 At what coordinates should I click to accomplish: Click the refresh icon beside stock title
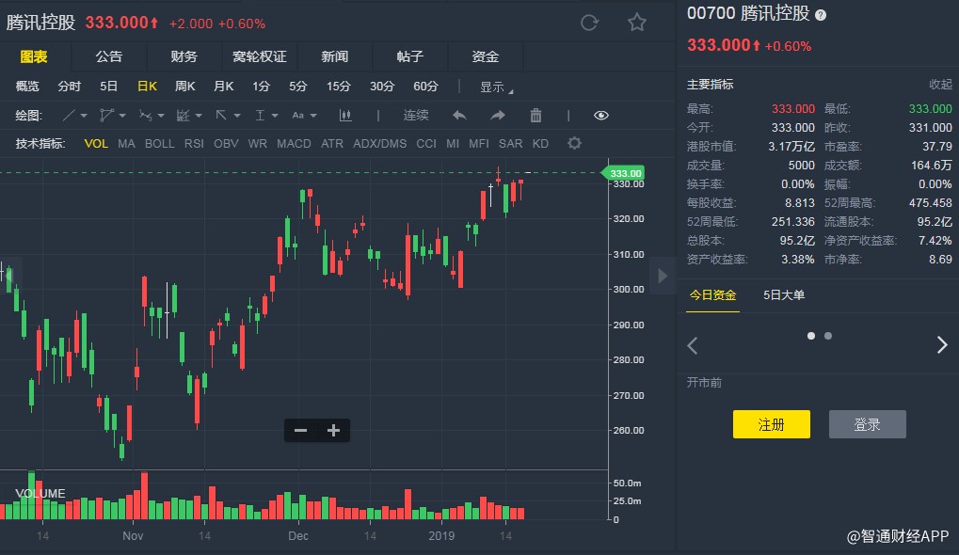(x=589, y=23)
